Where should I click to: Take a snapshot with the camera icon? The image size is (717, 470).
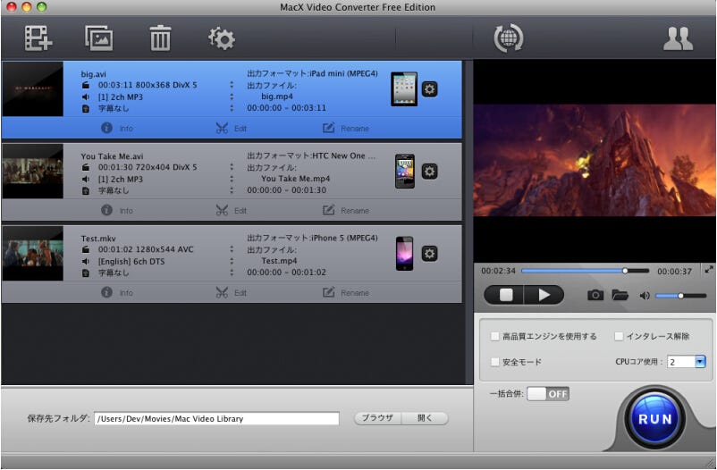click(595, 296)
